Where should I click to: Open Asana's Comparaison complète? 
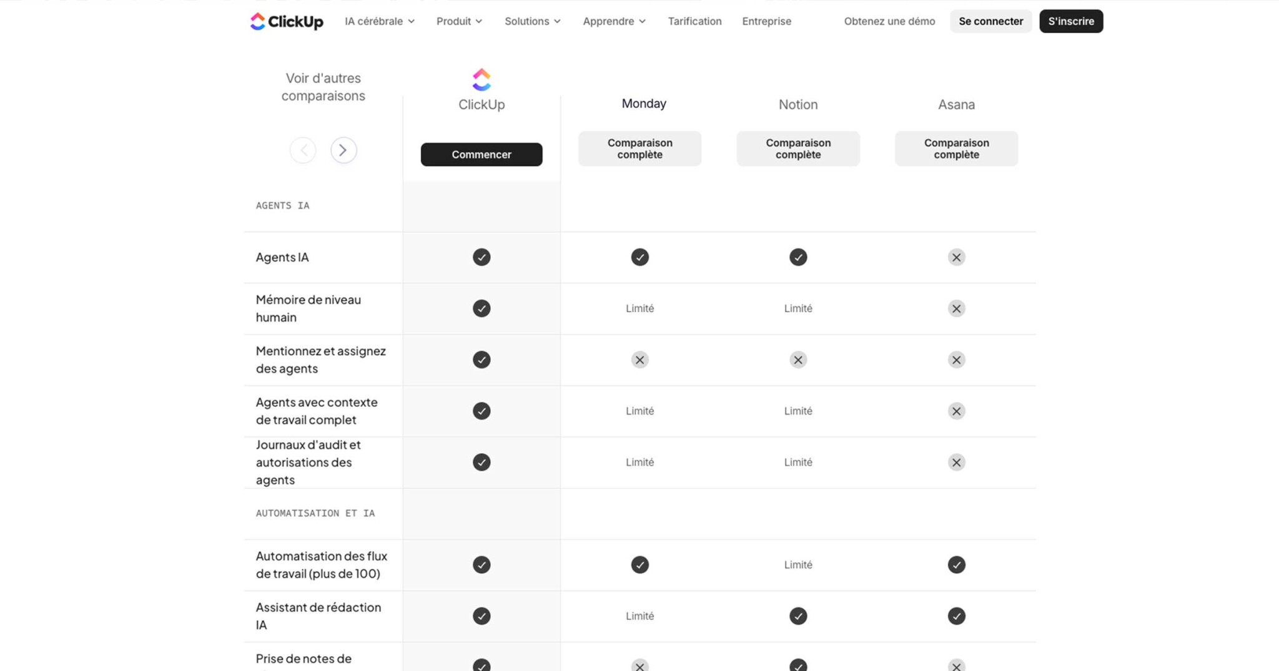[x=956, y=149]
